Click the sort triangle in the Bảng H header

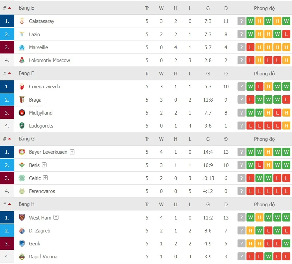pos(10,204)
